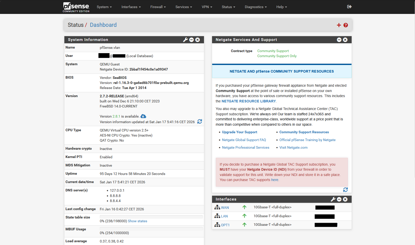This screenshot has width=415, height=245.
Task: Click the Show states link
Action: [x=137, y=221]
